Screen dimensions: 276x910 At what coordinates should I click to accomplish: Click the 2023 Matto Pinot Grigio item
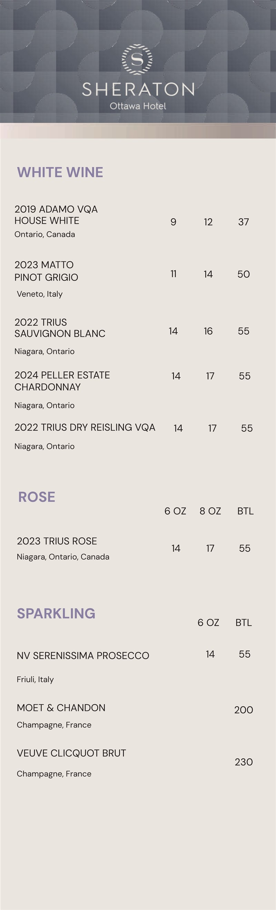click(x=46, y=271)
